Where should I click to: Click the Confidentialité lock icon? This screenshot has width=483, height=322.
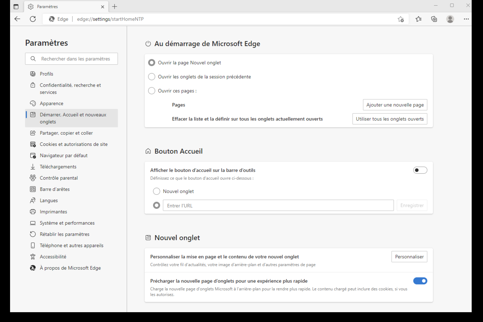click(x=33, y=85)
